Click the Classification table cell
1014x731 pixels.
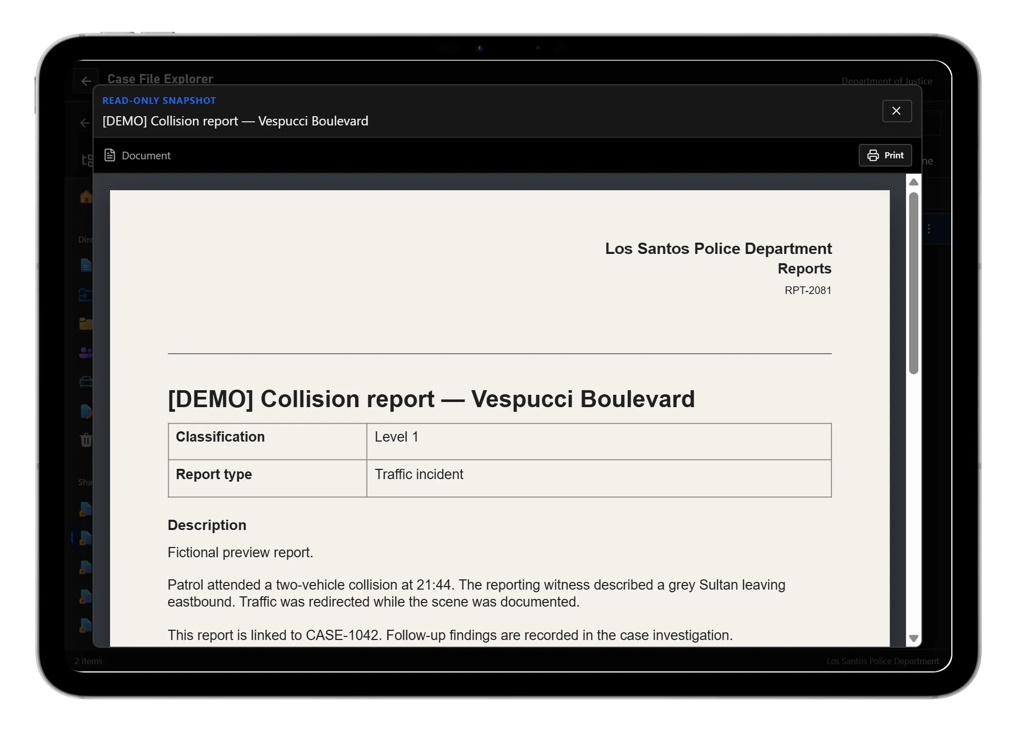coord(267,442)
